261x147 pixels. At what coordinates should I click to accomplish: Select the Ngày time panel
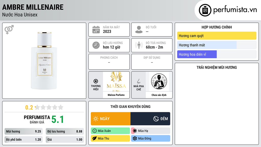point(111,119)
